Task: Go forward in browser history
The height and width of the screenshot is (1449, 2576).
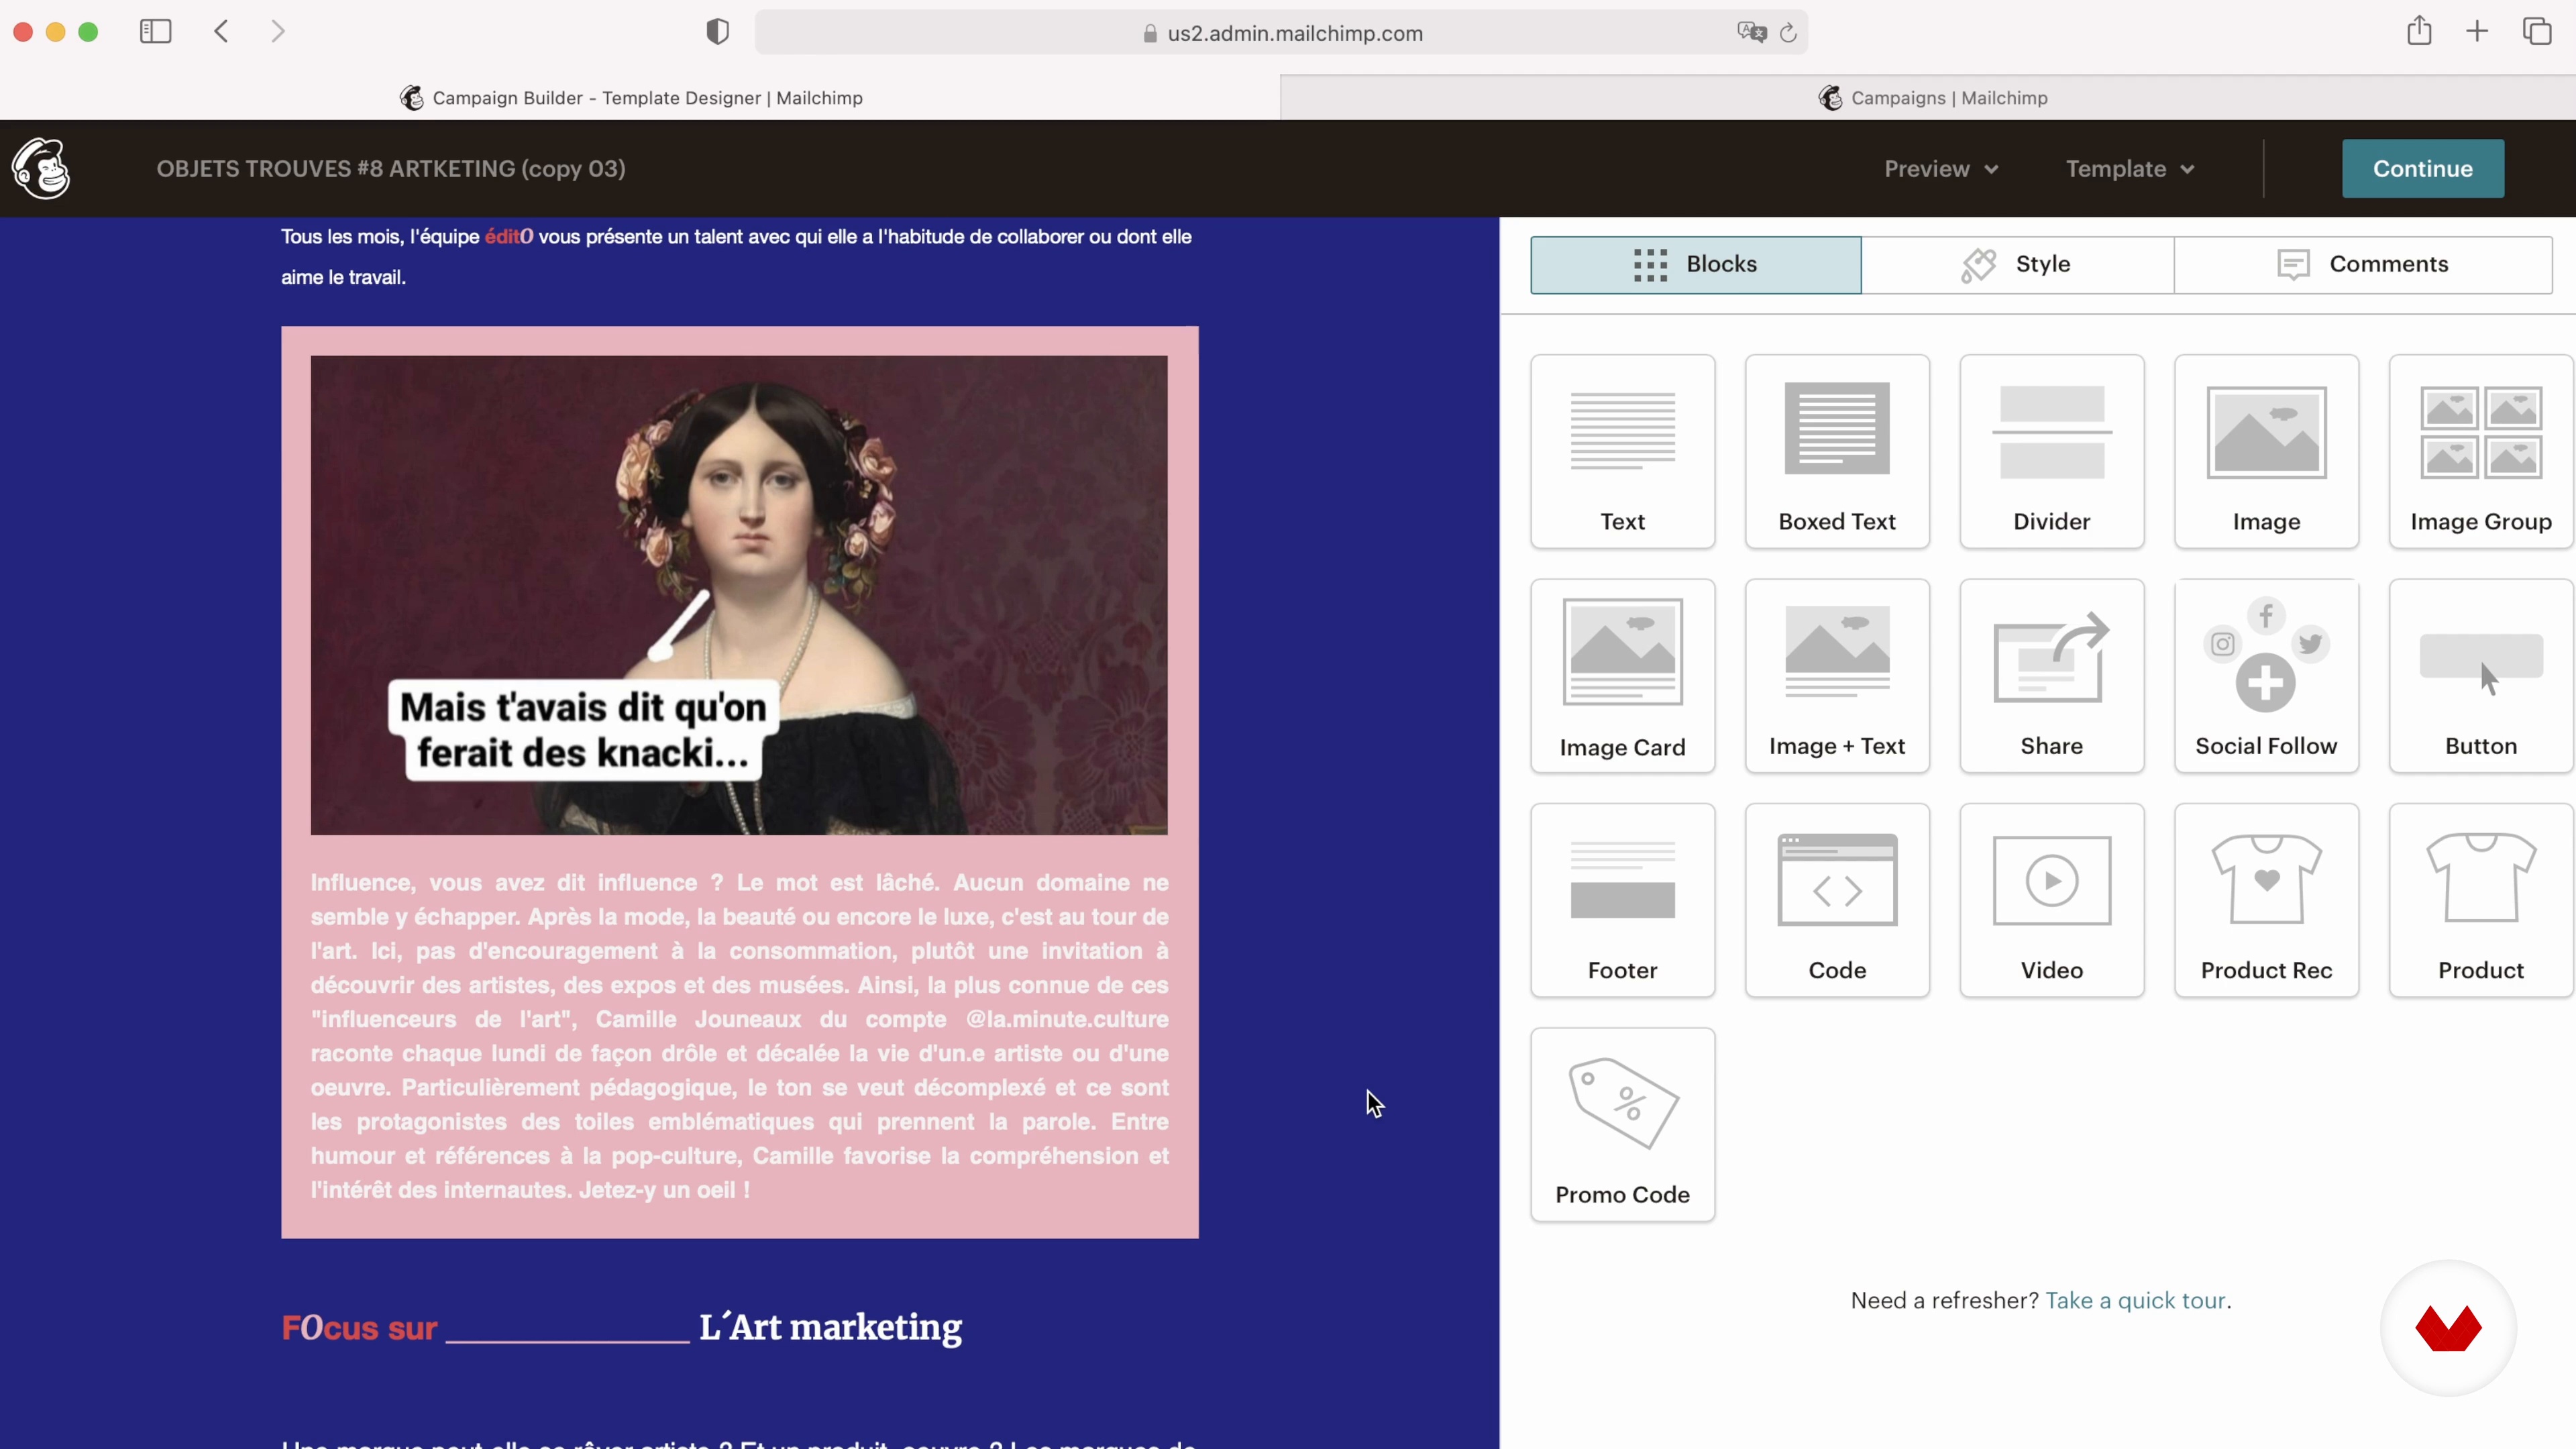Action: pyautogui.click(x=278, y=32)
